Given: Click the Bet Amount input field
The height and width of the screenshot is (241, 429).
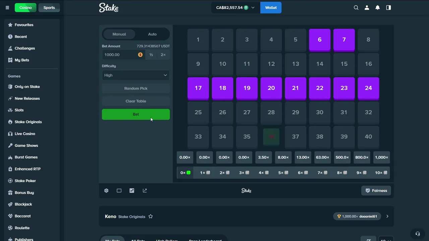Looking at the screenshot, I should coord(123,55).
